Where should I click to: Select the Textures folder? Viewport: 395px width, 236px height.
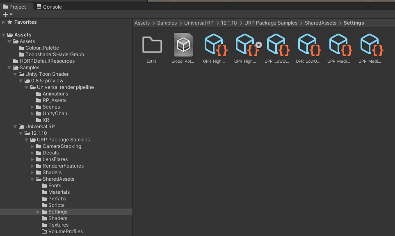(x=55, y=225)
